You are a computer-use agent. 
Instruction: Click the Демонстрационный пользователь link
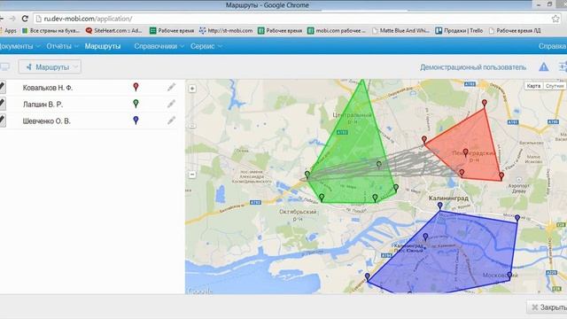tap(473, 67)
